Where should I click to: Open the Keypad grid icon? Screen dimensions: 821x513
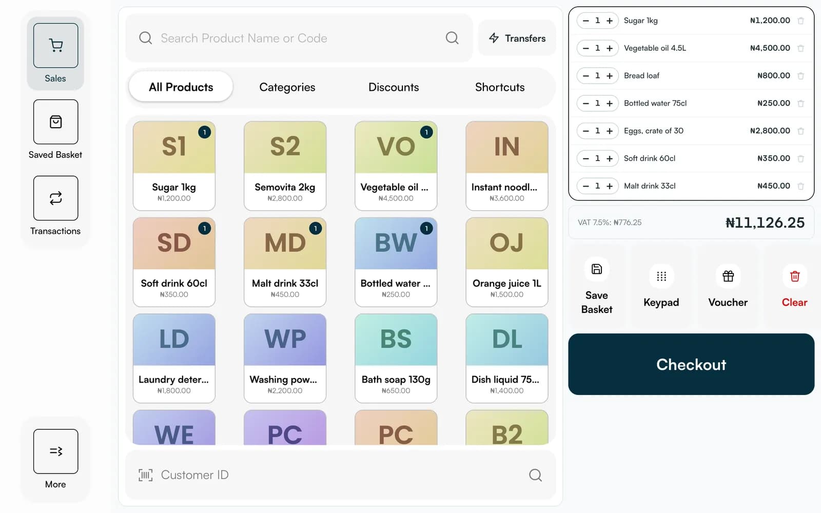661,276
